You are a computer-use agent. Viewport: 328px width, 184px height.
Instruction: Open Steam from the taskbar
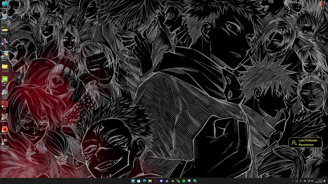click(x=167, y=181)
